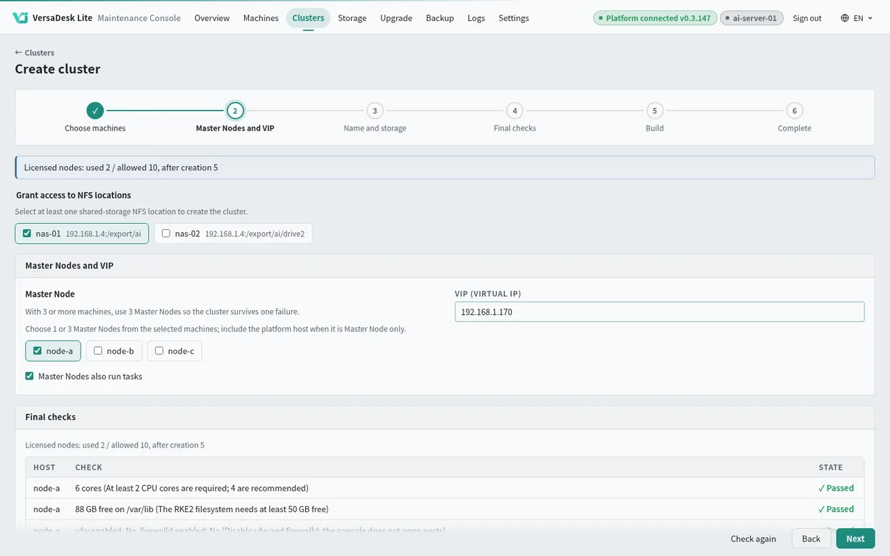
Task: Select step 5 Build circle
Action: pos(654,111)
